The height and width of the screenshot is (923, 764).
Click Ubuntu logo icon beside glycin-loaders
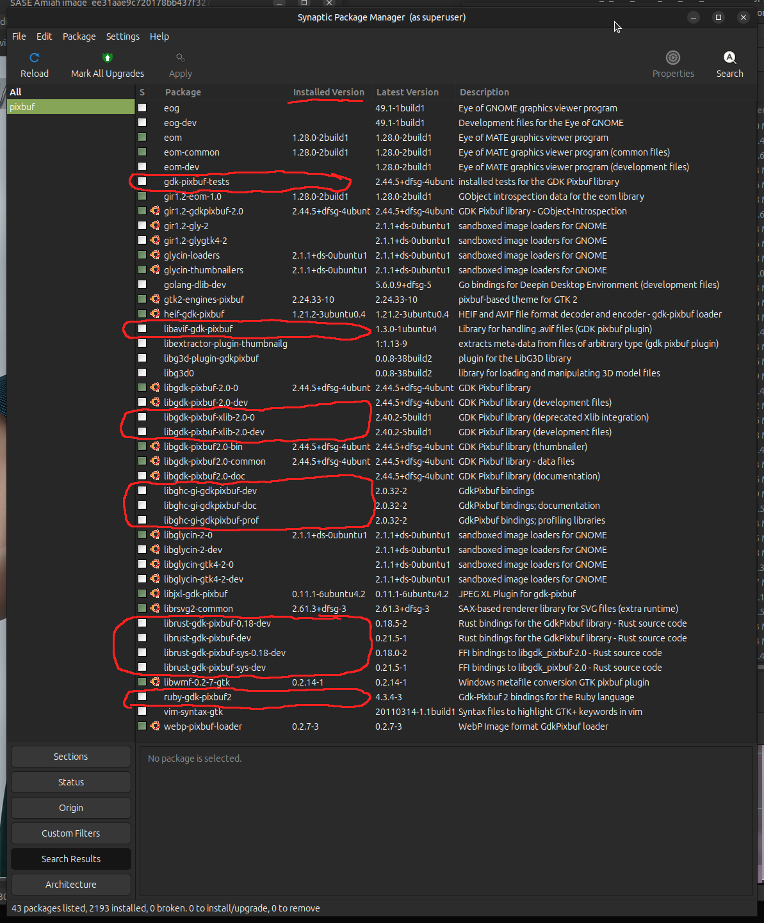(x=155, y=255)
